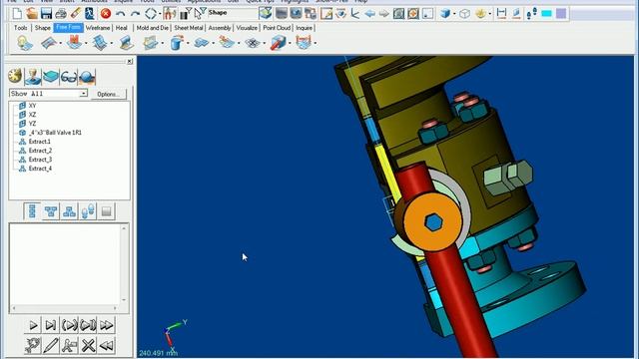Click the lavender color swatch
The image size is (639, 359).
(x=561, y=14)
